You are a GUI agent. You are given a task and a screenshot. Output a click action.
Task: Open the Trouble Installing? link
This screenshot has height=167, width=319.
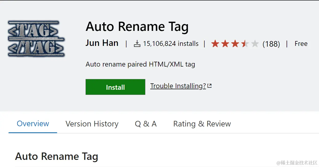click(x=178, y=86)
